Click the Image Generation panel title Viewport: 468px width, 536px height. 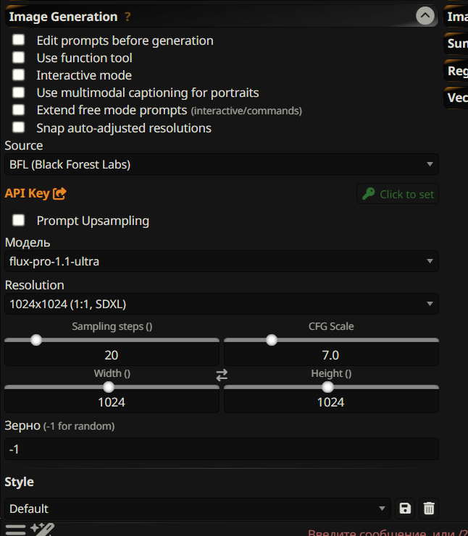pyautogui.click(x=63, y=17)
